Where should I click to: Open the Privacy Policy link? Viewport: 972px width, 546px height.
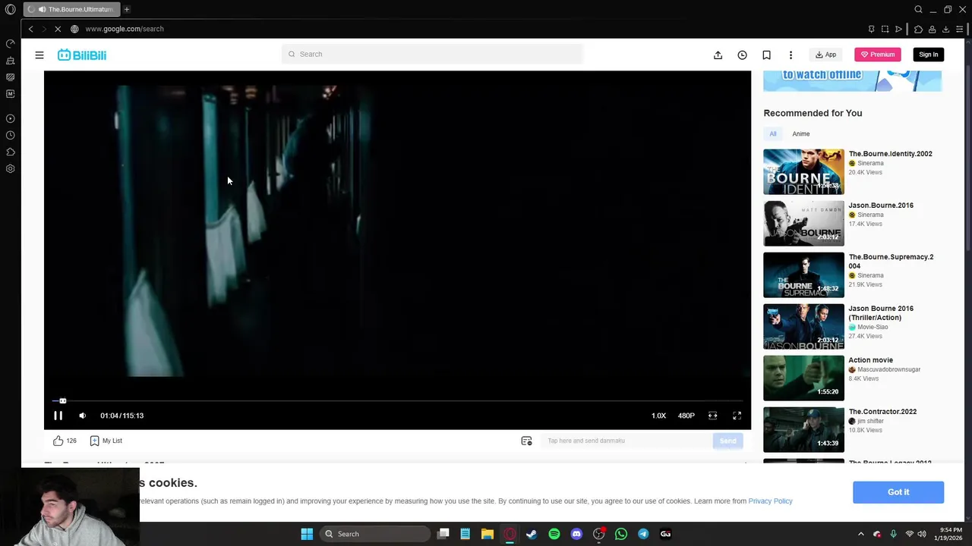[x=770, y=501]
